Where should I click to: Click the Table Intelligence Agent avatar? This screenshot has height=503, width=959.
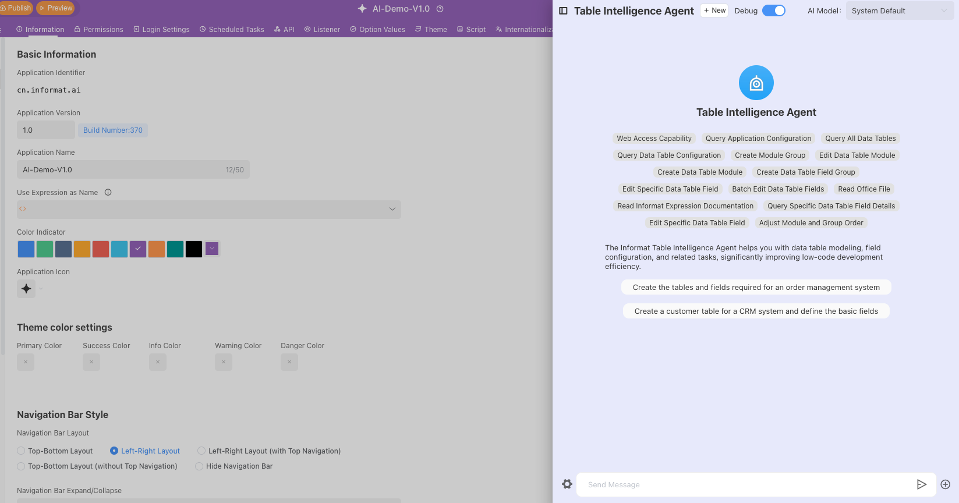(756, 83)
